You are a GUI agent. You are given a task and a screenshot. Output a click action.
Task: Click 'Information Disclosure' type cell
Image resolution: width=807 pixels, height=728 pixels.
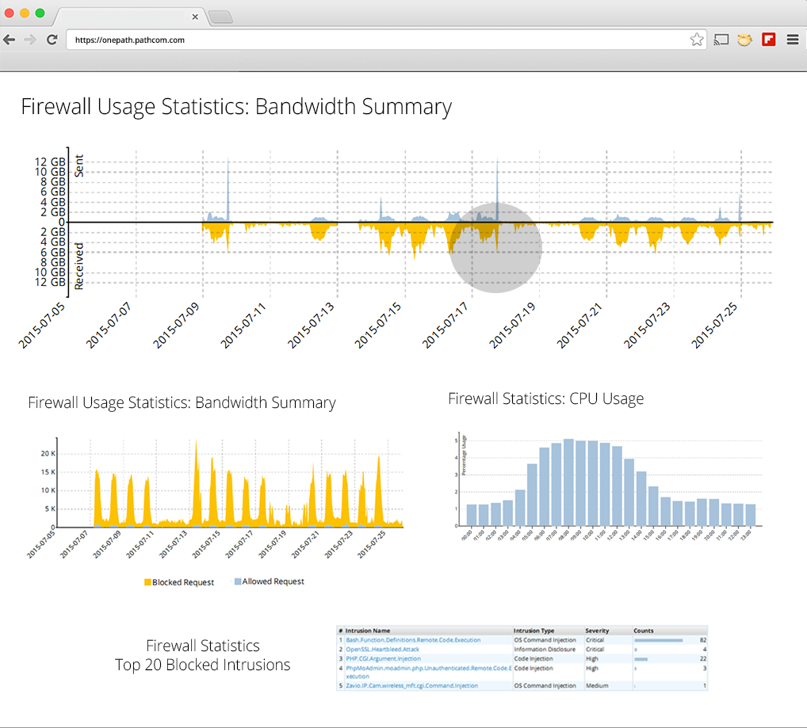tap(545, 650)
